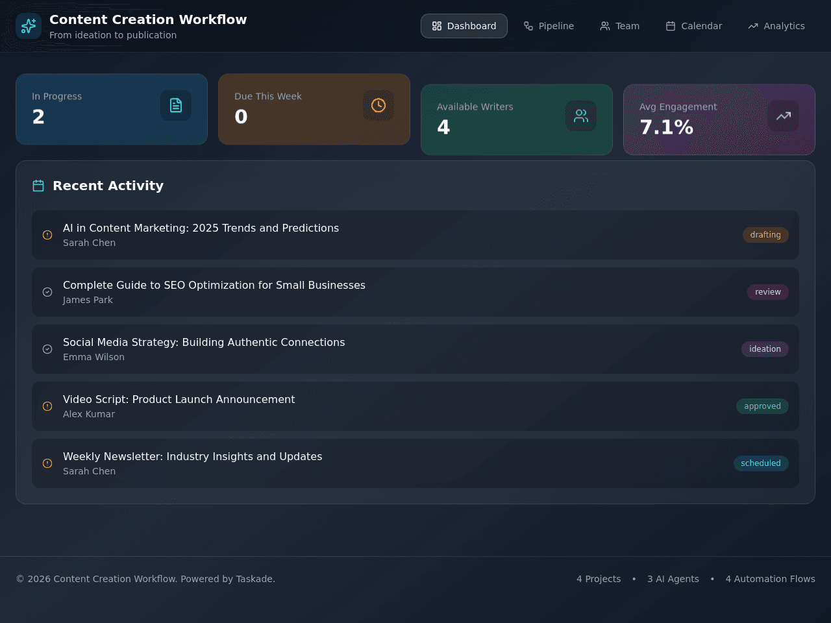
Task: Click the approved status badge
Action: [762, 406]
